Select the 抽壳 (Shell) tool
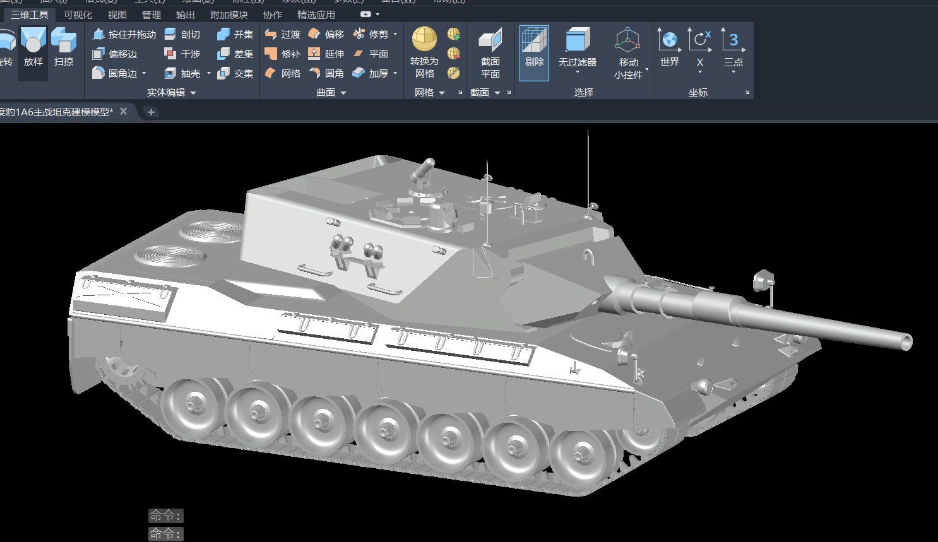The height and width of the screenshot is (542, 938). coord(182,73)
